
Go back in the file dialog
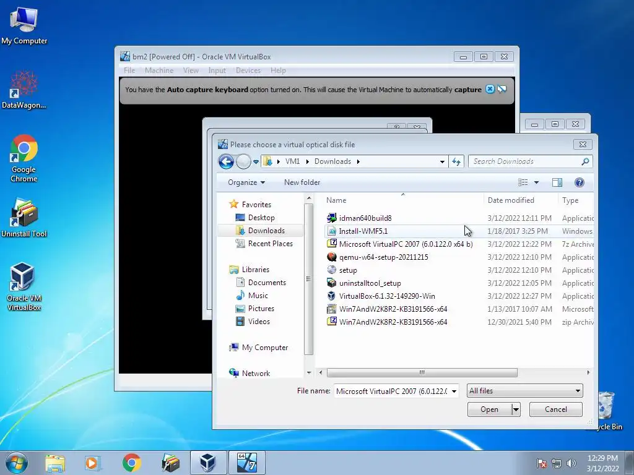tap(226, 161)
